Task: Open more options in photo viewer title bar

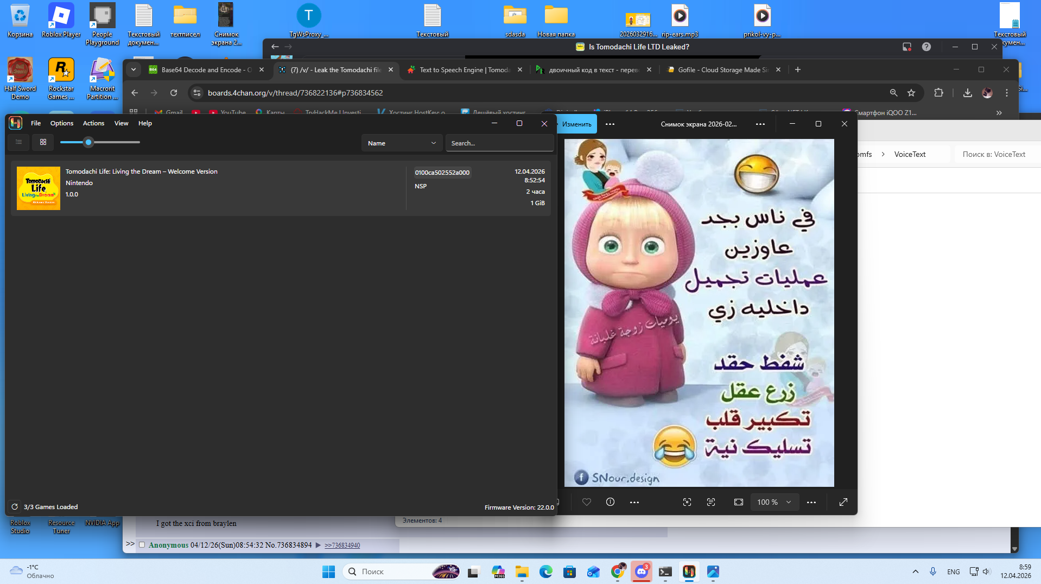Action: point(760,124)
